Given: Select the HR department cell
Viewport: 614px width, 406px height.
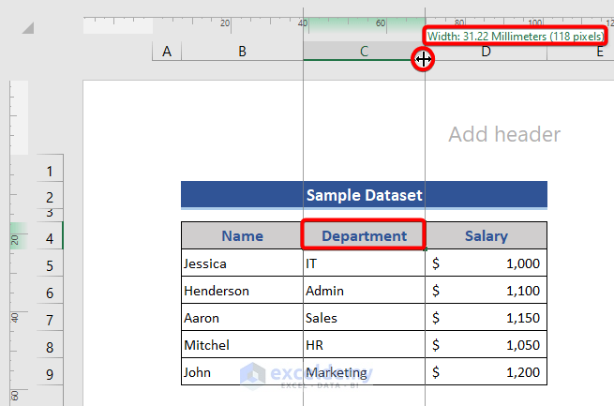Looking at the screenshot, I should pos(364,344).
